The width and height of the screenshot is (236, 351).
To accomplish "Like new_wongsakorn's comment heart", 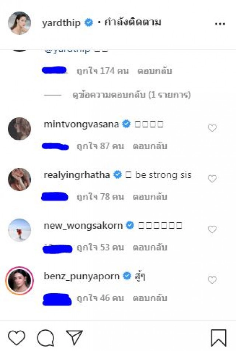I will (x=212, y=229).
